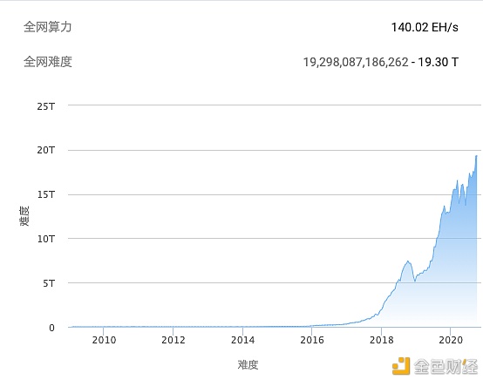Click the 20T y-axis label
This screenshot has height=380, width=483.
pos(46,150)
